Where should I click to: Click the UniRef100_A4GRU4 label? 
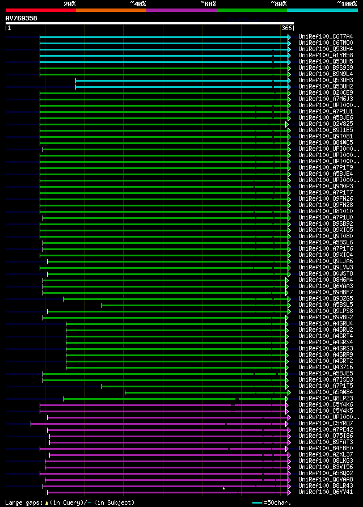point(326,324)
